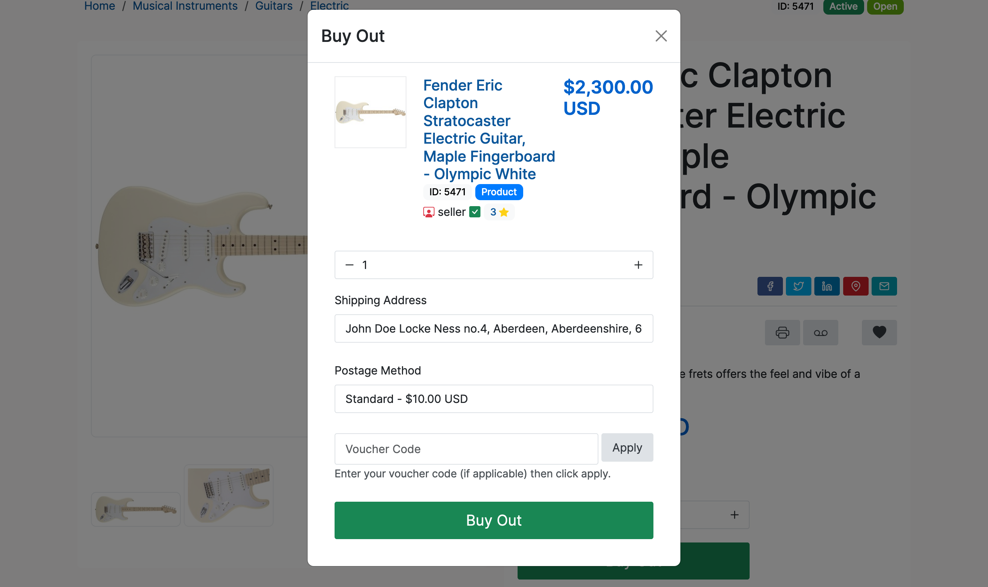This screenshot has height=587, width=988.
Task: Open the Postage Method dropdown
Action: coord(493,399)
